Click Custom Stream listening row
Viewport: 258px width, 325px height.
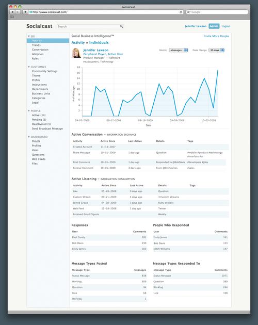150,197
